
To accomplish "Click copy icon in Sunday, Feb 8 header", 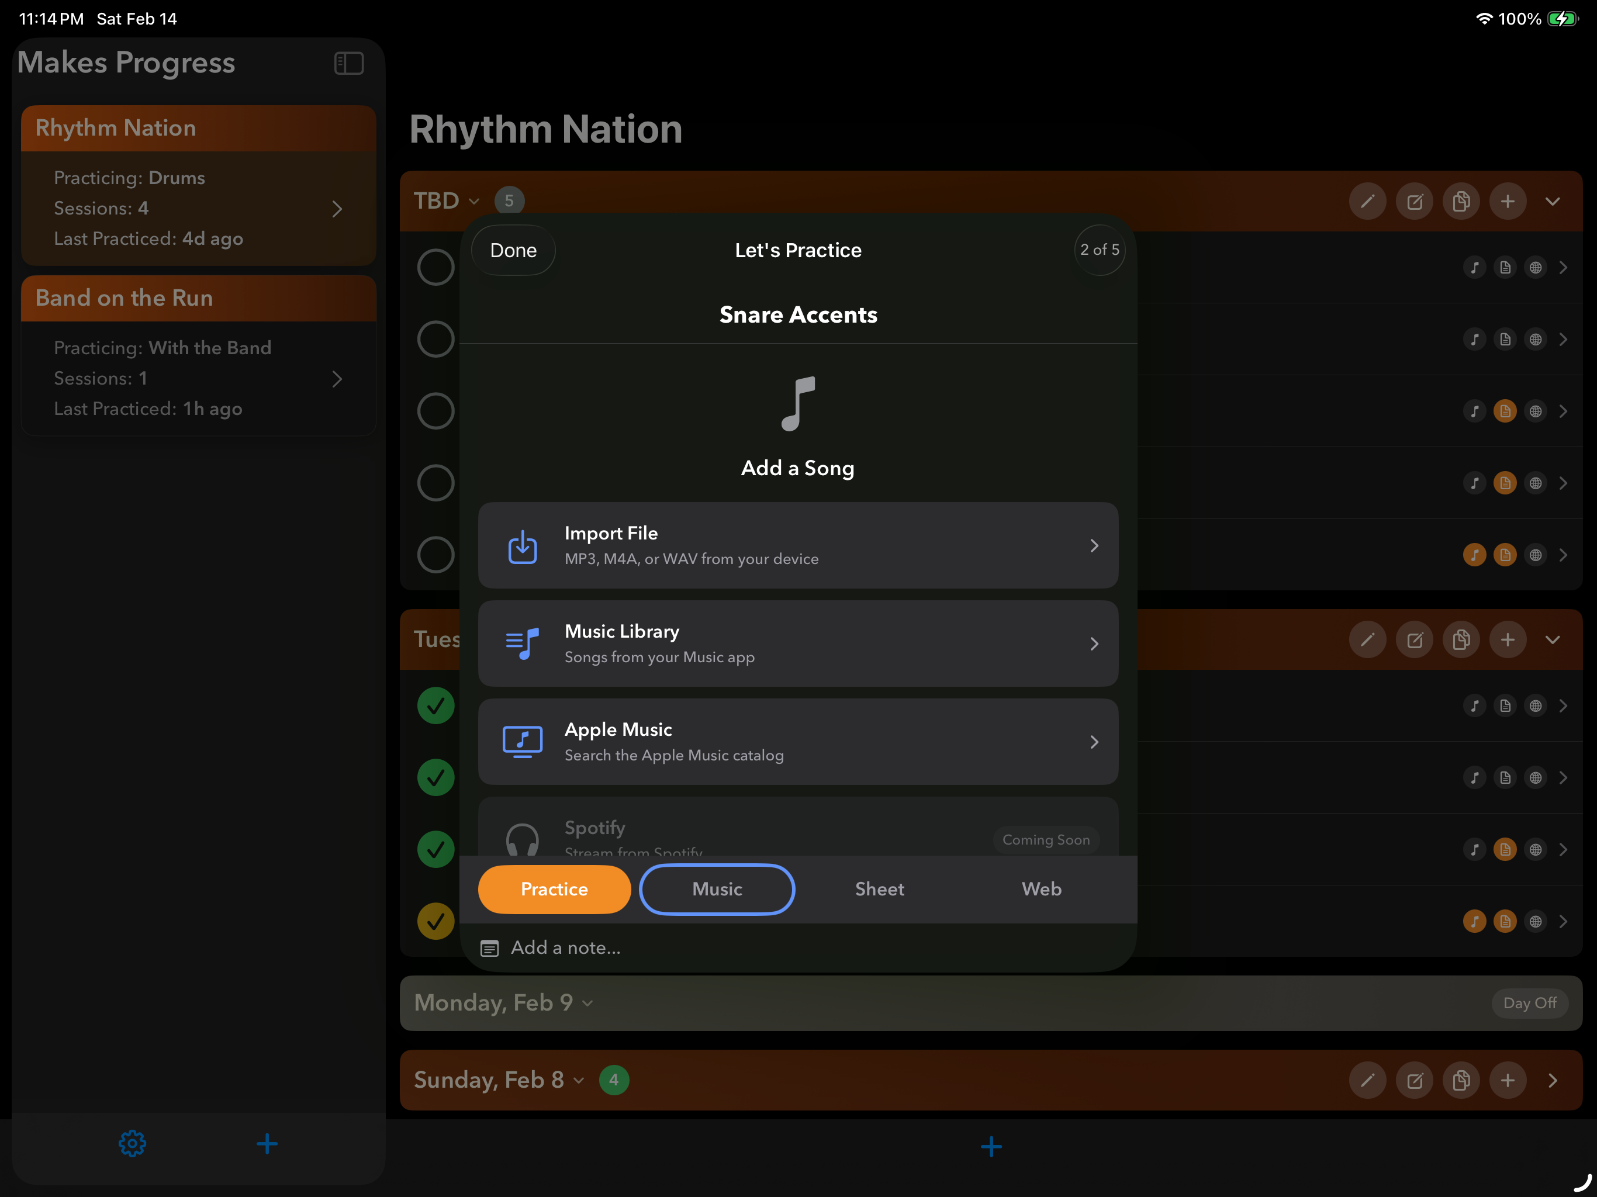I will [1461, 1080].
